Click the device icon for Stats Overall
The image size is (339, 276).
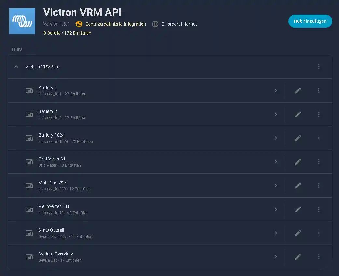(x=29, y=233)
